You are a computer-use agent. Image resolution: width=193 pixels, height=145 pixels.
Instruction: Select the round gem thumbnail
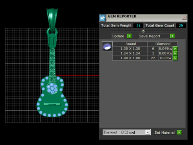tap(107, 46)
